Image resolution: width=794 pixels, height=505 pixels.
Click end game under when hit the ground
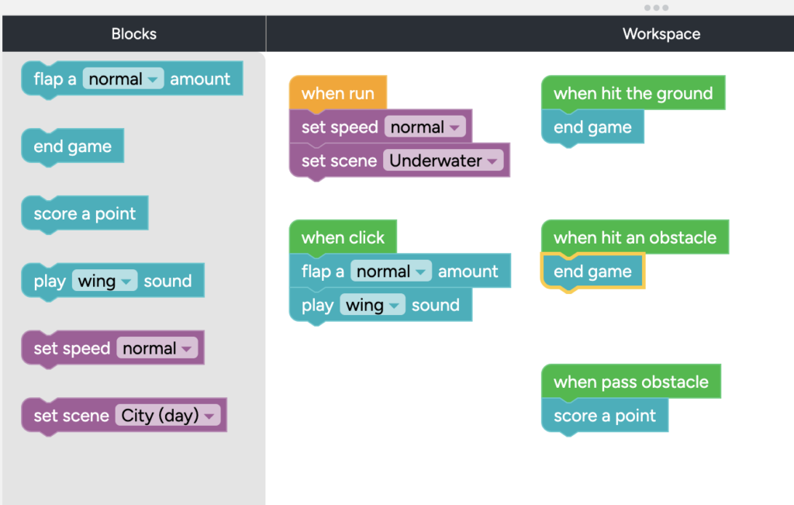pyautogui.click(x=592, y=127)
